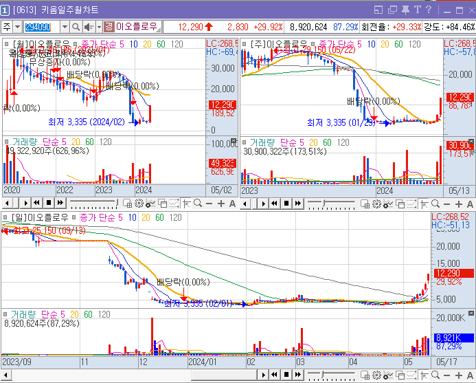Click the A text tool on the daily chart
Viewport: 476px width, 383px height.
470,375
